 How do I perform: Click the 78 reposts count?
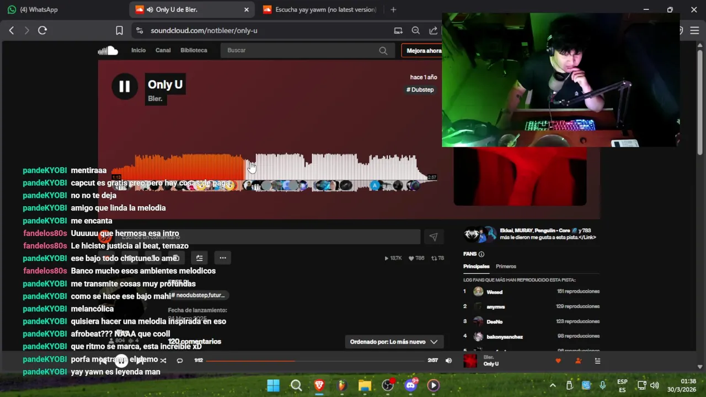coord(437,258)
